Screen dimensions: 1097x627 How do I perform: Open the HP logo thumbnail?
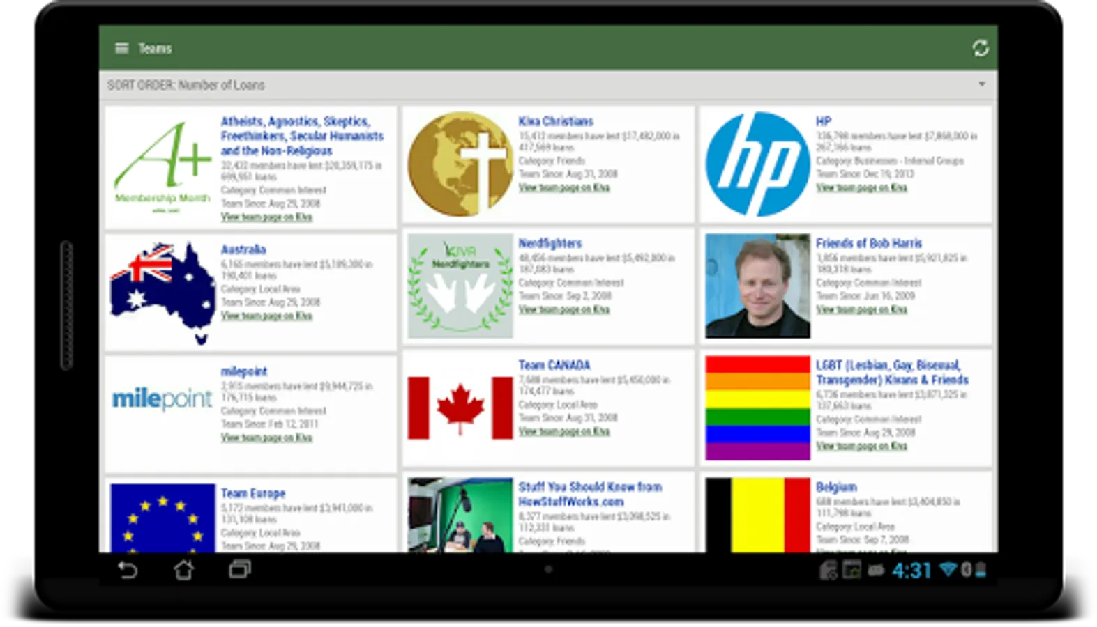(x=757, y=164)
